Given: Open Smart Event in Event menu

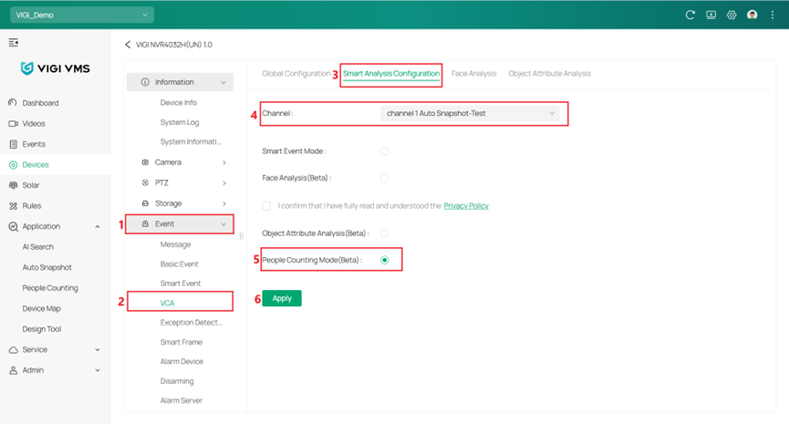Looking at the screenshot, I should click(180, 284).
